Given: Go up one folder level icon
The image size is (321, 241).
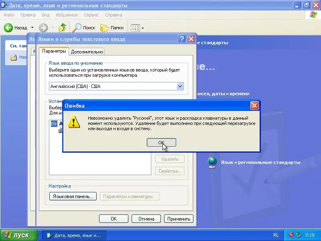Looking at the screenshot, I should coord(63,28).
